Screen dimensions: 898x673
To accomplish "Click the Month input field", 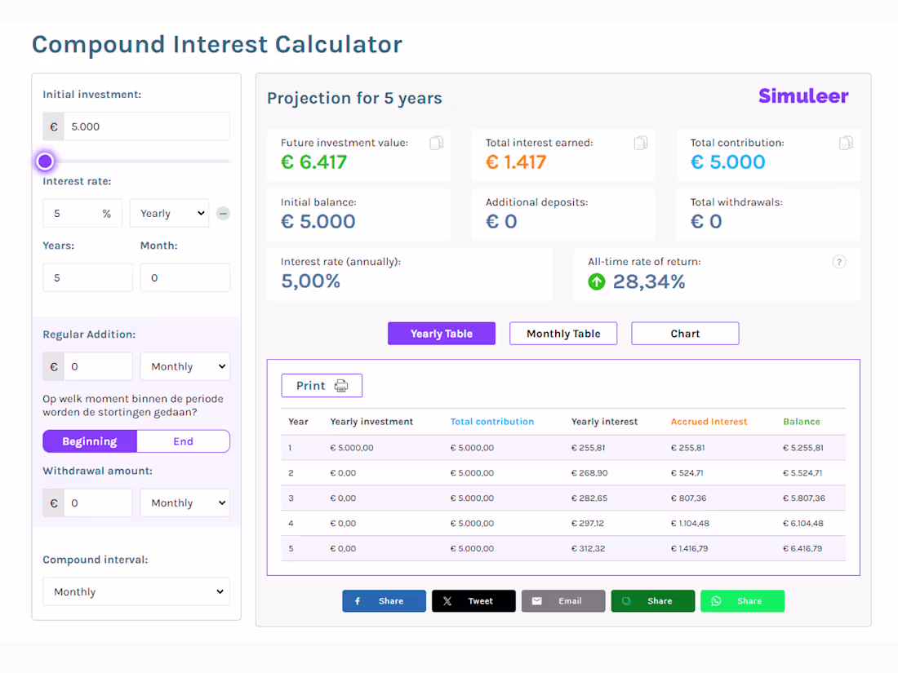I will (x=185, y=277).
